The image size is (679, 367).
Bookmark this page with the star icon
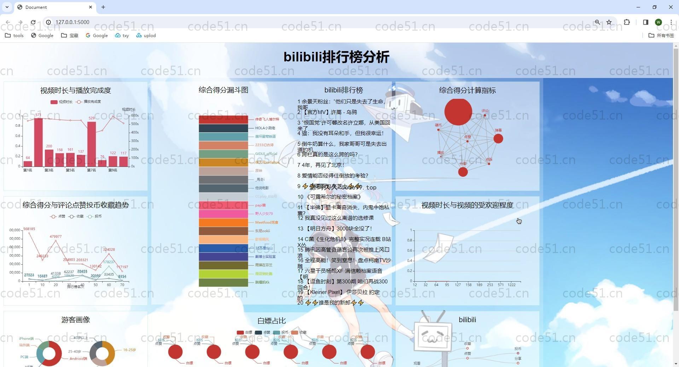click(609, 22)
